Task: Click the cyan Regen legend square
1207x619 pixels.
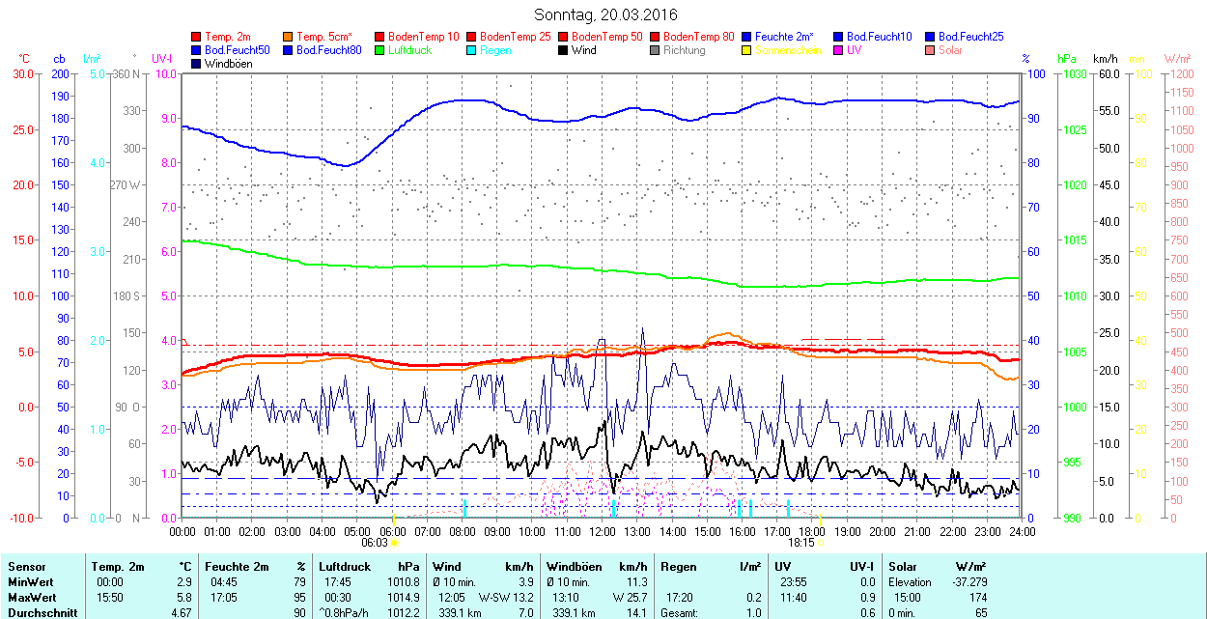Action: pos(472,50)
